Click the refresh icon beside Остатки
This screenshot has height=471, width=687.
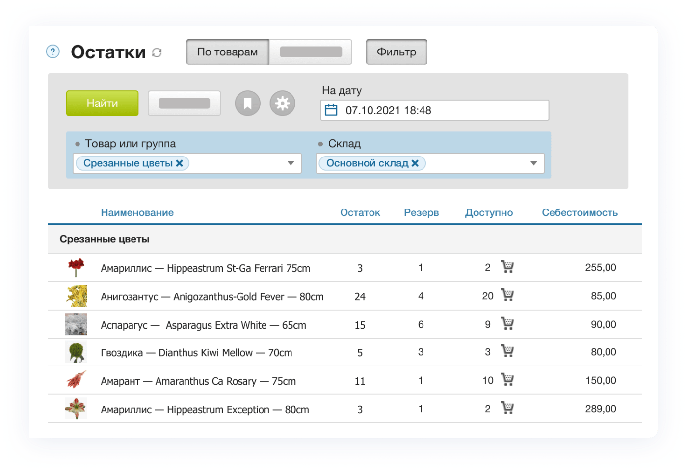(x=157, y=52)
